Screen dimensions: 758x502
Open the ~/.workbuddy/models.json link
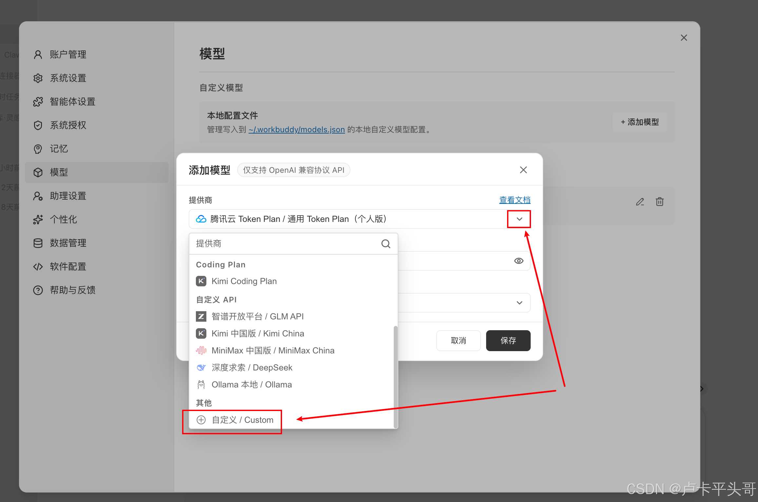(x=296, y=130)
